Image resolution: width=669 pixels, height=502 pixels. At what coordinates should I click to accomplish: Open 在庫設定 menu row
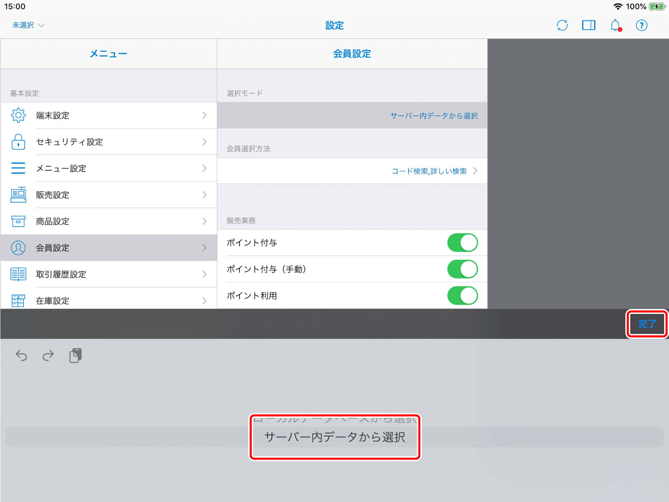coord(109,300)
